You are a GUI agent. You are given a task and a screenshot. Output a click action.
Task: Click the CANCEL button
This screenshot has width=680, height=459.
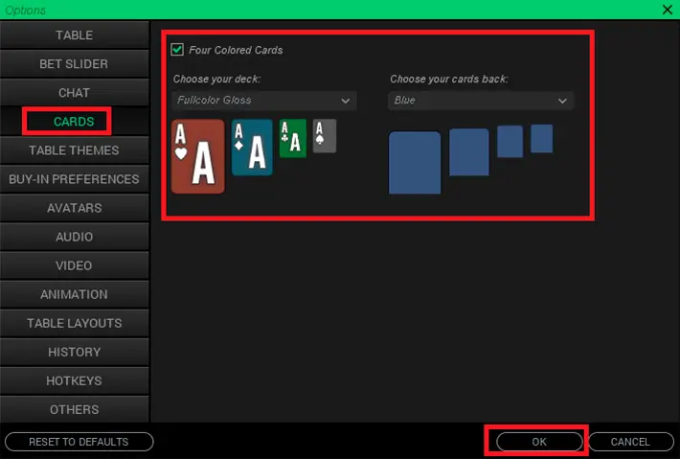coord(630,442)
